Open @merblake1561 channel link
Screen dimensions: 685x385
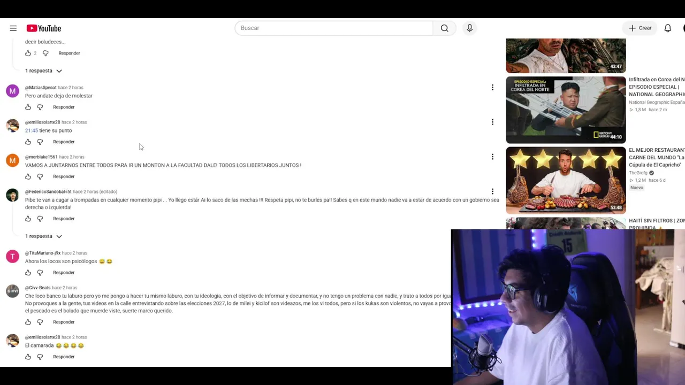click(41, 157)
